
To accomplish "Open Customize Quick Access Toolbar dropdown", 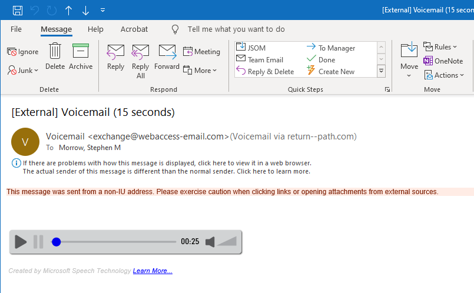I will tap(103, 10).
